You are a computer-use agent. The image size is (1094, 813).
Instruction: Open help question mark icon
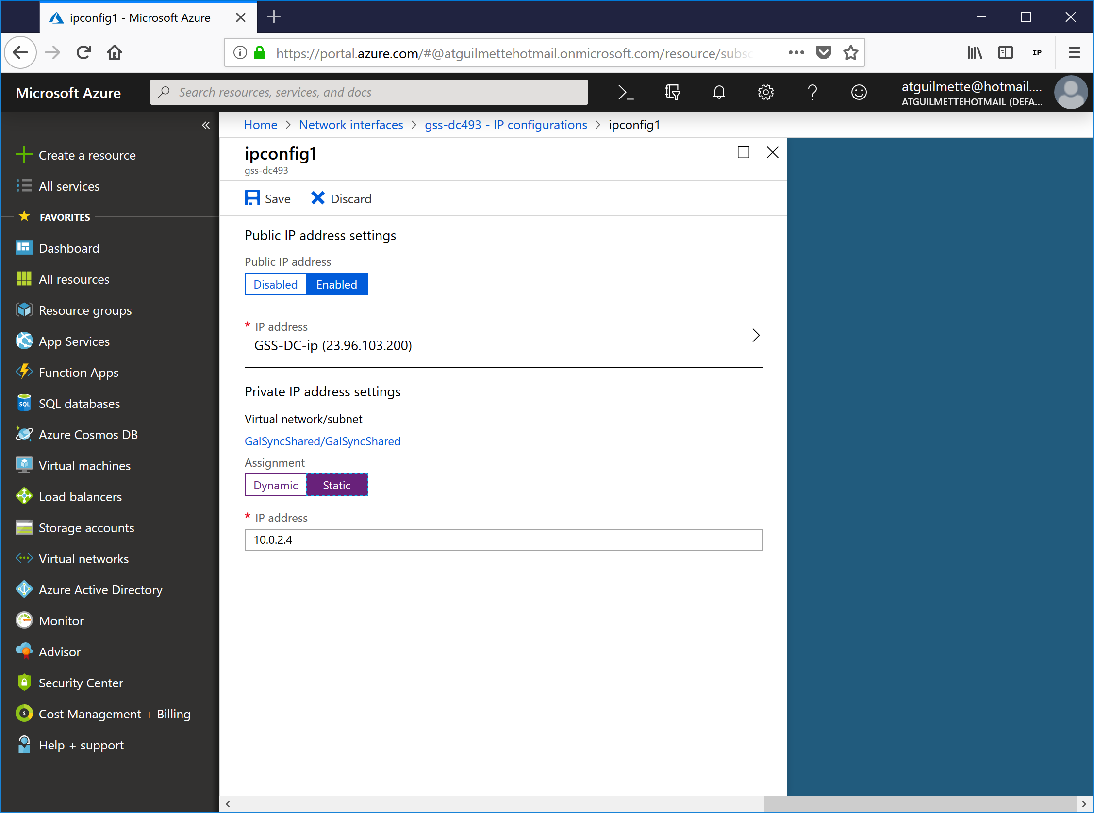point(812,92)
